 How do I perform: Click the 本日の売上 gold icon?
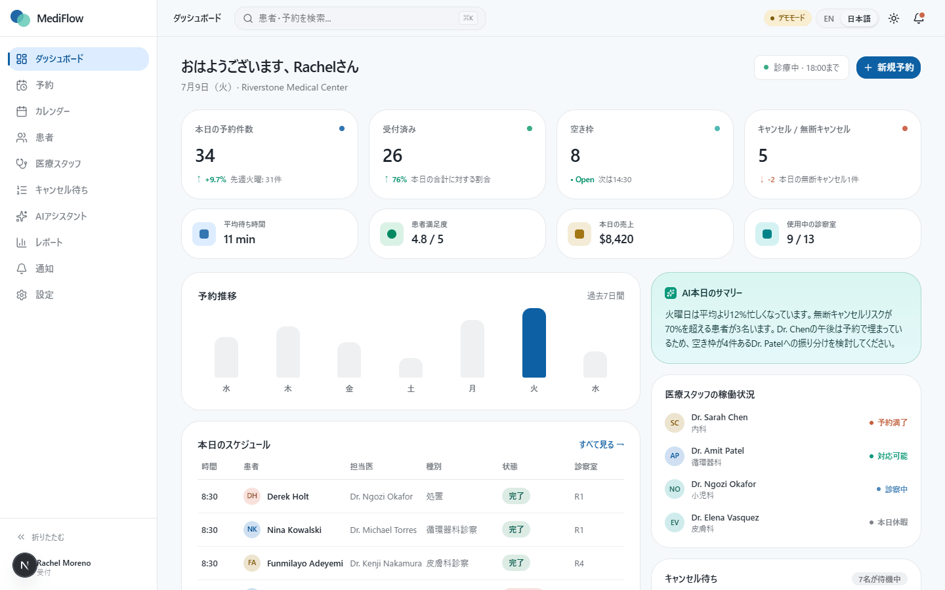pyautogui.click(x=579, y=234)
